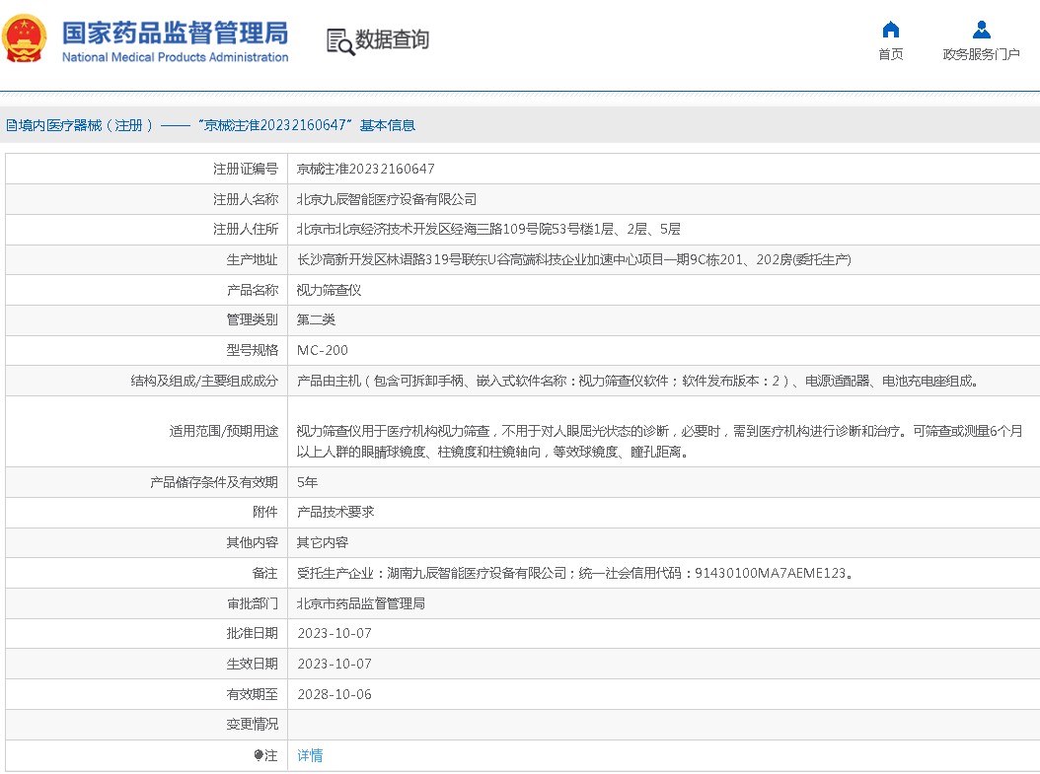
Task: Select approval department 北京市药品监督管理局
Action: [360, 603]
